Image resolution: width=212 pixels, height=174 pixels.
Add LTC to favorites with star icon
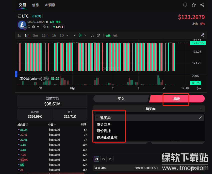click(x=194, y=5)
